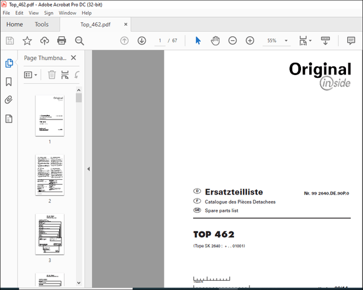Open the File menu

[6, 13]
